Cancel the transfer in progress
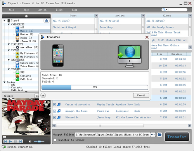This screenshot has height=151, width=194. 141,95
